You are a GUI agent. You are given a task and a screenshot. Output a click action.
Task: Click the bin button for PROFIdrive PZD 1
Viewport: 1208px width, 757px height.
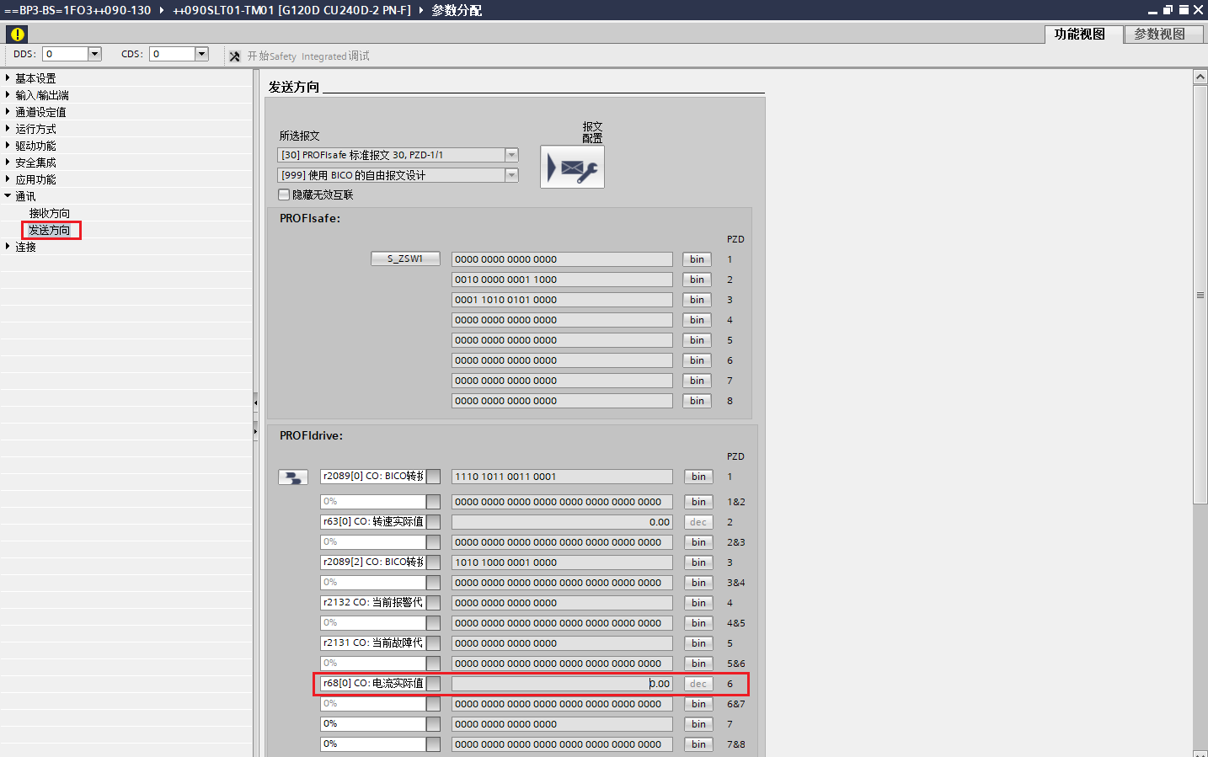pyautogui.click(x=698, y=477)
